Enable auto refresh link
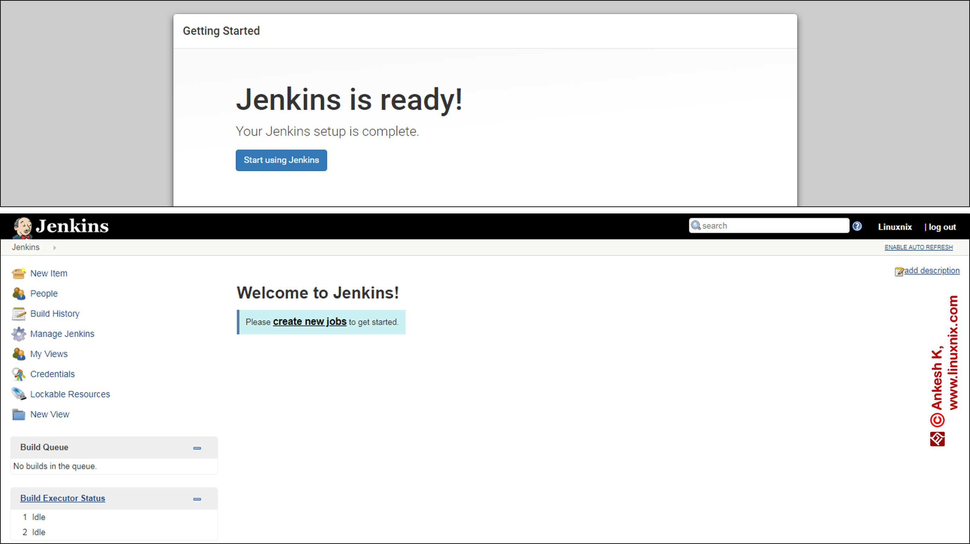Viewport: 970px width, 544px height. (918, 247)
